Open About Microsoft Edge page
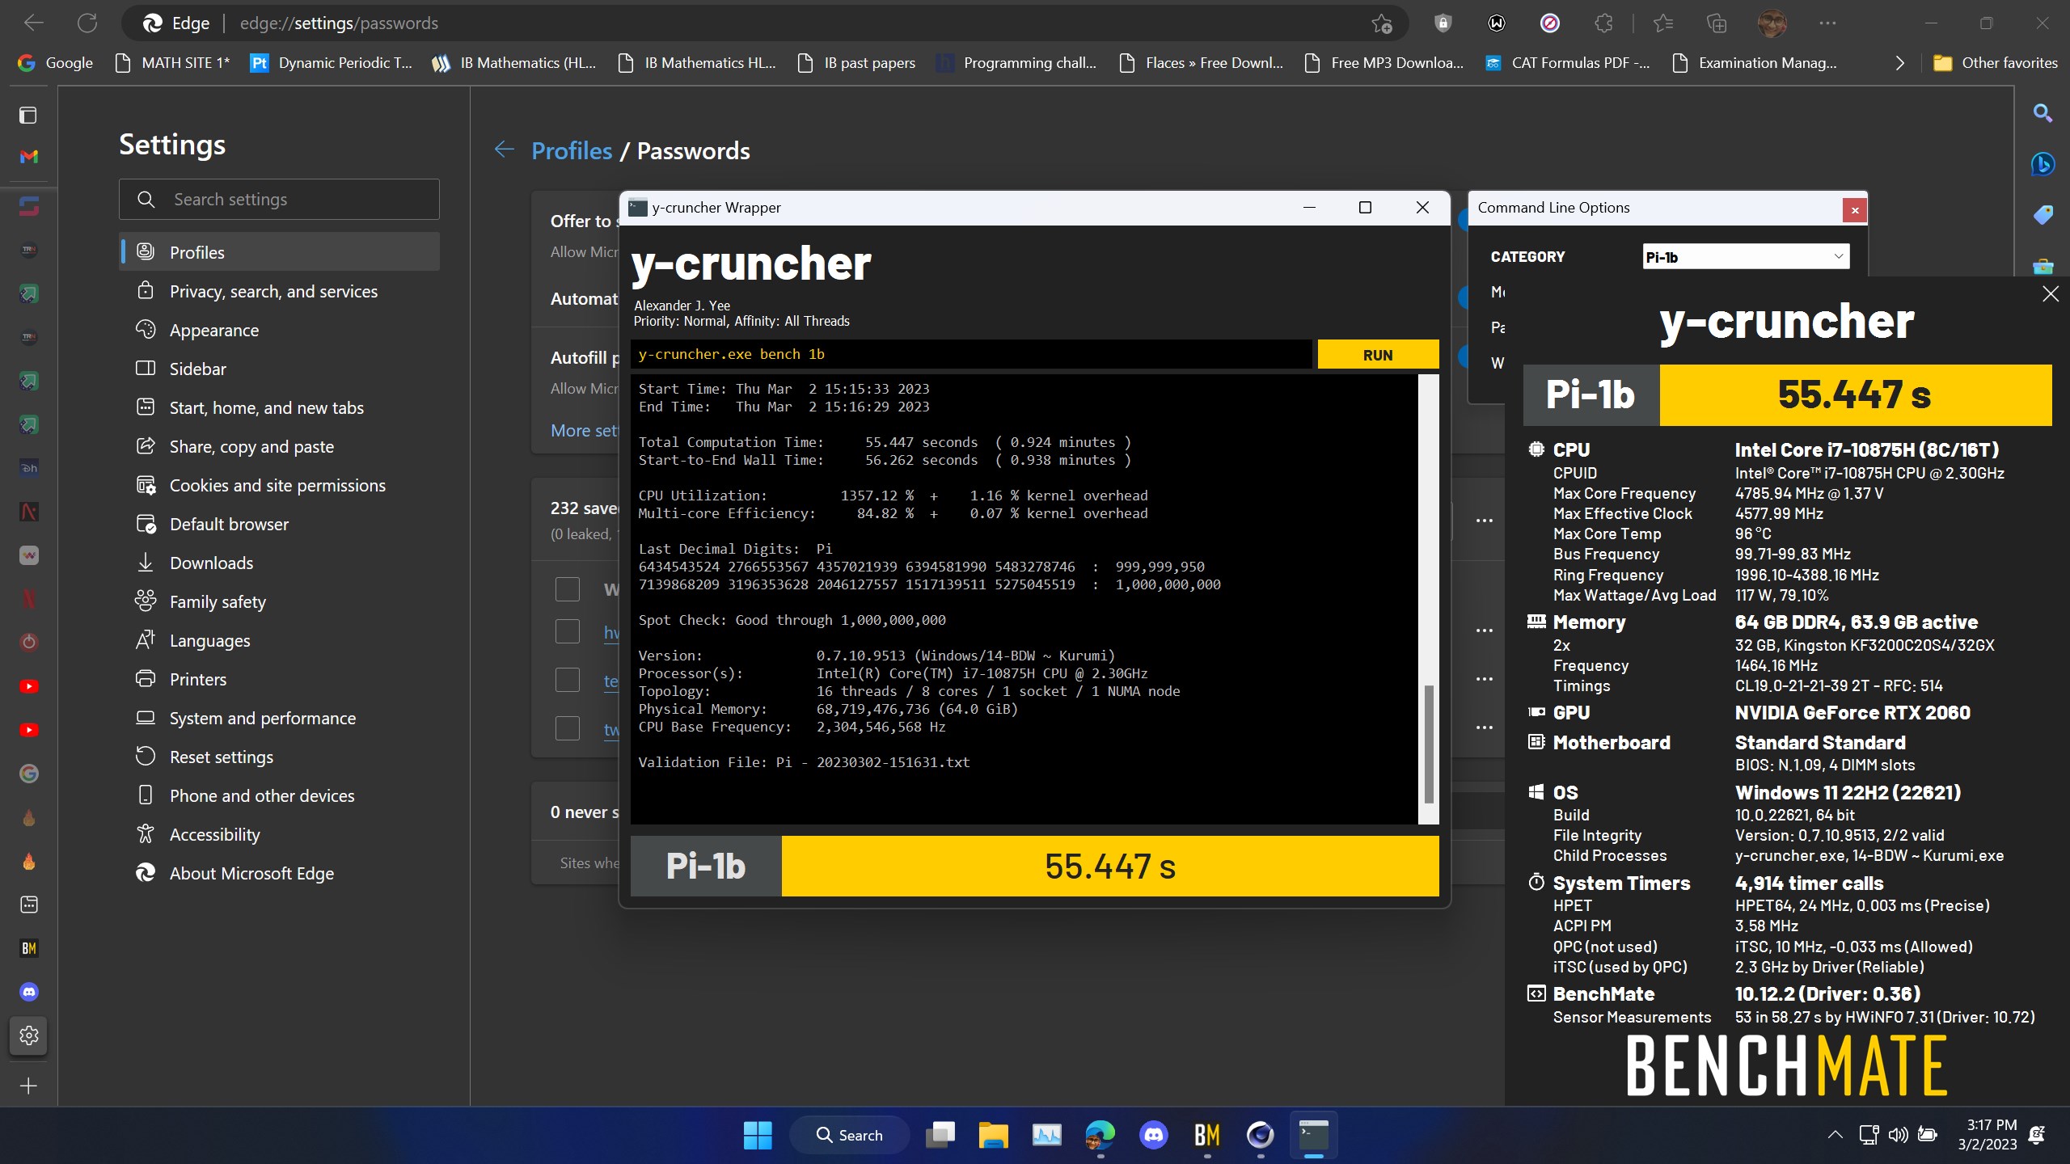The width and height of the screenshot is (2070, 1164). coord(280,873)
